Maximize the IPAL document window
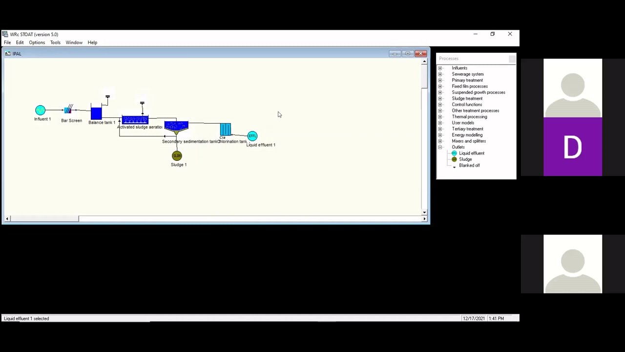 point(408,53)
